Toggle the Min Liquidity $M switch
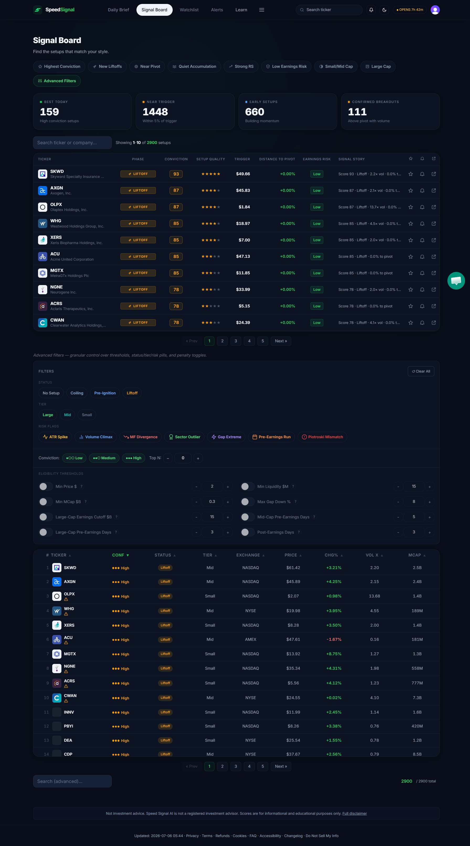The height and width of the screenshot is (846, 470). pyautogui.click(x=248, y=486)
